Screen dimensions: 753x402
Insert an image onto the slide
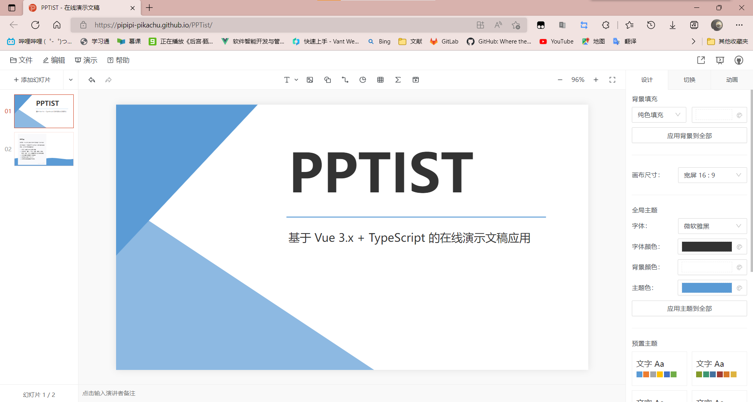tap(310, 80)
